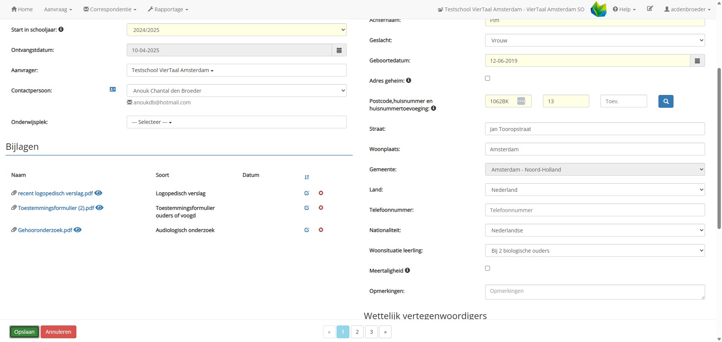Open the Aanvraag menu
This screenshot has width=722, height=342.
pos(58,9)
